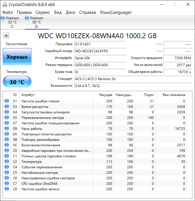Switch to disk C: tab at 33 °C
Viewport: 195px width, 201px height.
tap(12, 22)
